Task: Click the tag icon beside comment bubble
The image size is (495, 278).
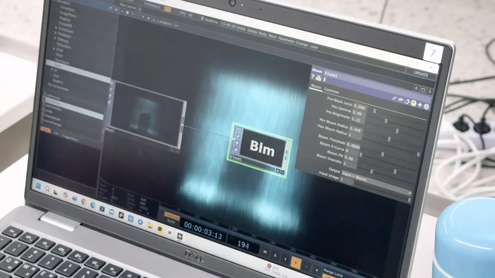Action: click(x=407, y=101)
